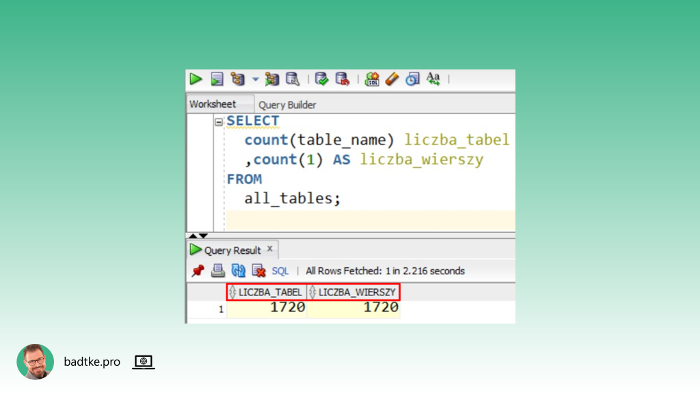Screen dimensions: 700x393
Task: Switch to the Query Builder tab
Action: coord(287,105)
